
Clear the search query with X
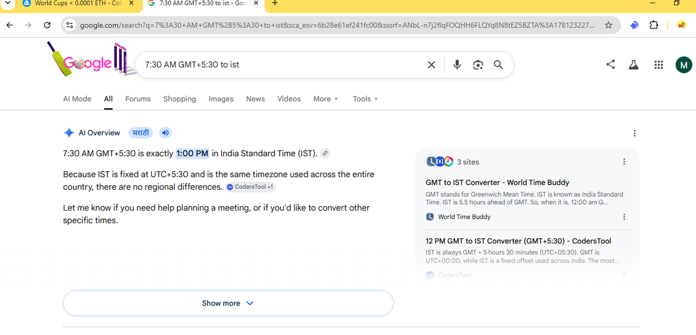pos(432,65)
